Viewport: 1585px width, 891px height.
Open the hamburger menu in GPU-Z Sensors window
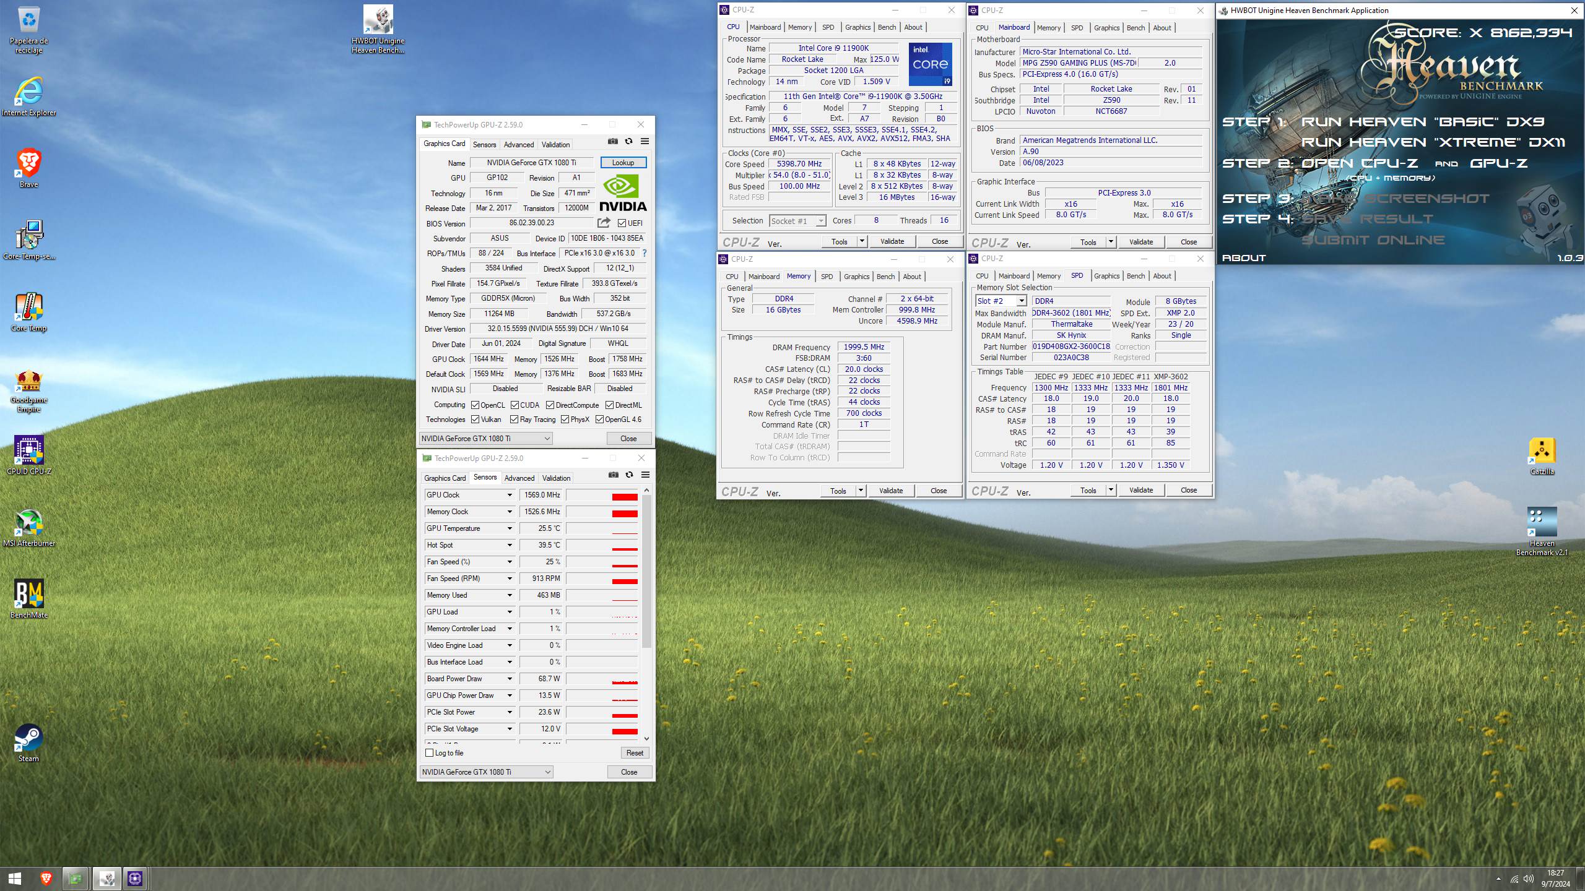645,475
